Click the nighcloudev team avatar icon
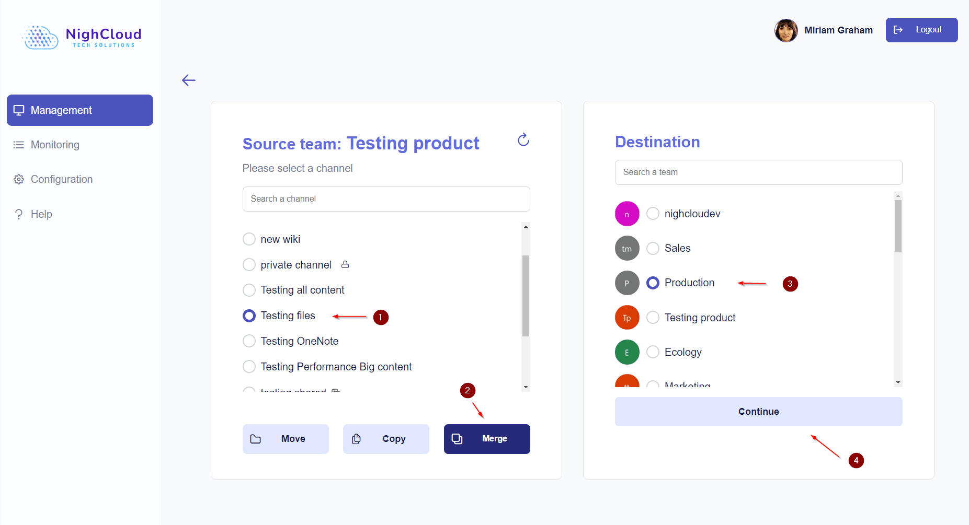Image resolution: width=969 pixels, height=525 pixels. [626, 214]
